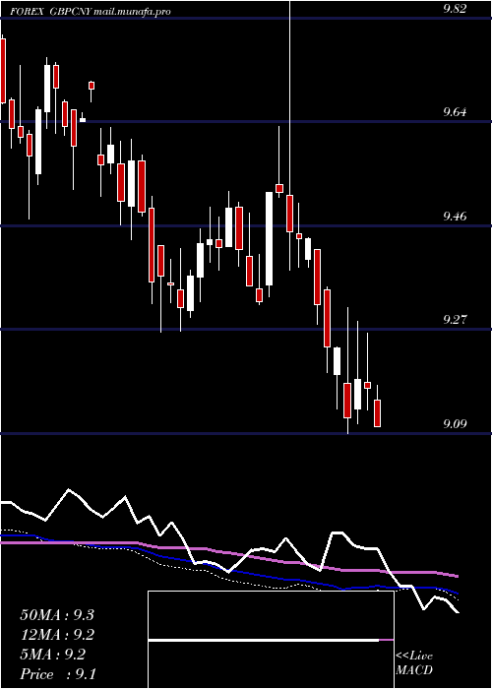Screen dimensions: 492x689
Task: Click the candle with the tallest upper wick
Action: (290, 214)
